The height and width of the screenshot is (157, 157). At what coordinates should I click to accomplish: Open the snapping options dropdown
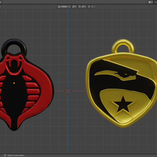[84, 7]
